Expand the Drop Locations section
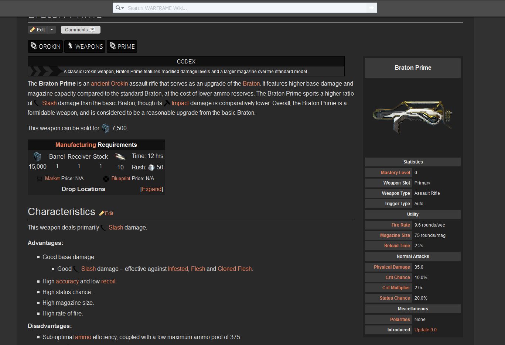The height and width of the screenshot is (345, 505). pos(152,189)
